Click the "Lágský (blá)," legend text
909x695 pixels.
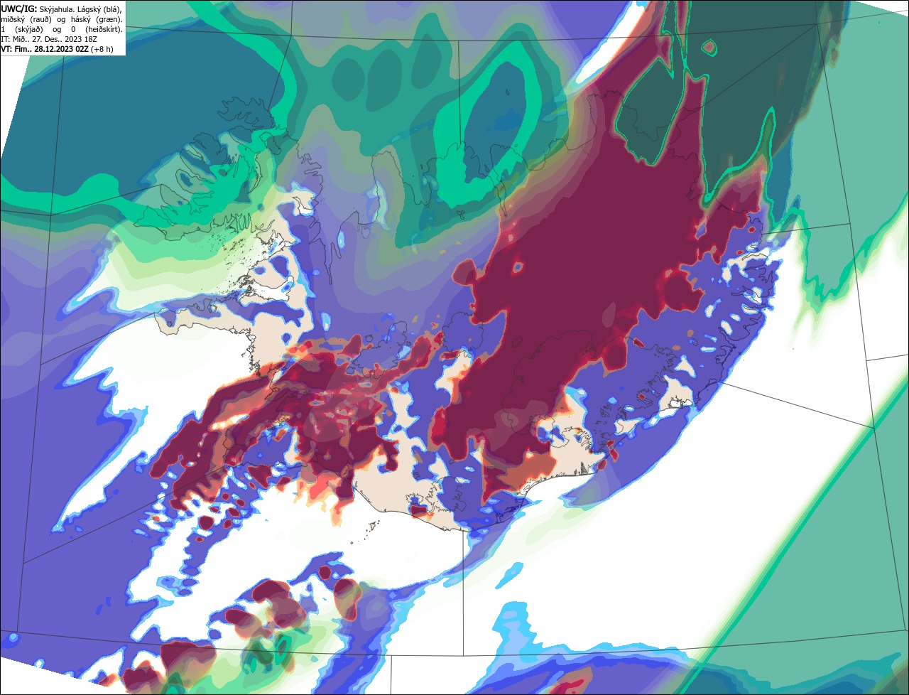coord(99,10)
